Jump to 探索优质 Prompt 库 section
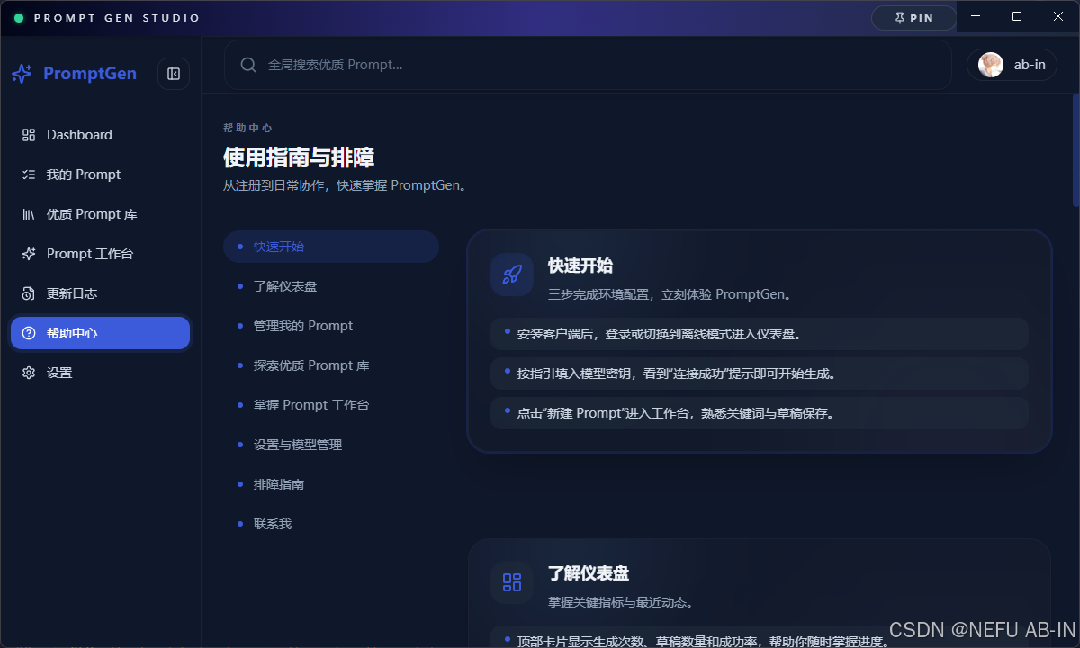This screenshot has height=648, width=1080. coord(331,365)
